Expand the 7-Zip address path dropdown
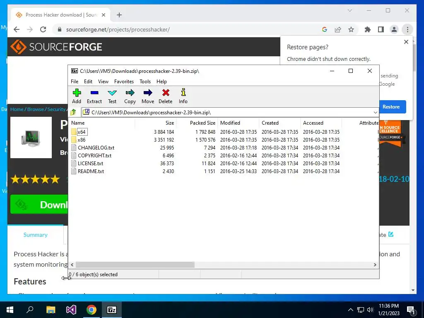This screenshot has height=318, width=424. coord(375,113)
